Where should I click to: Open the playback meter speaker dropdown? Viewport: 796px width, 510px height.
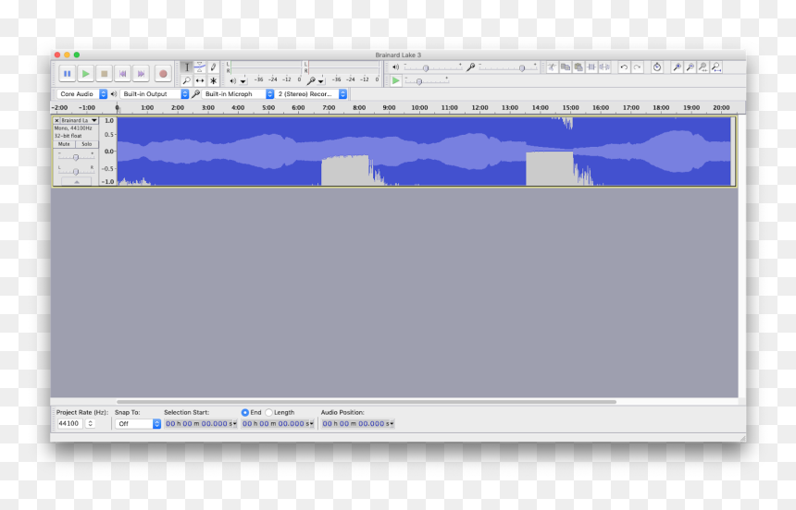[x=237, y=81]
